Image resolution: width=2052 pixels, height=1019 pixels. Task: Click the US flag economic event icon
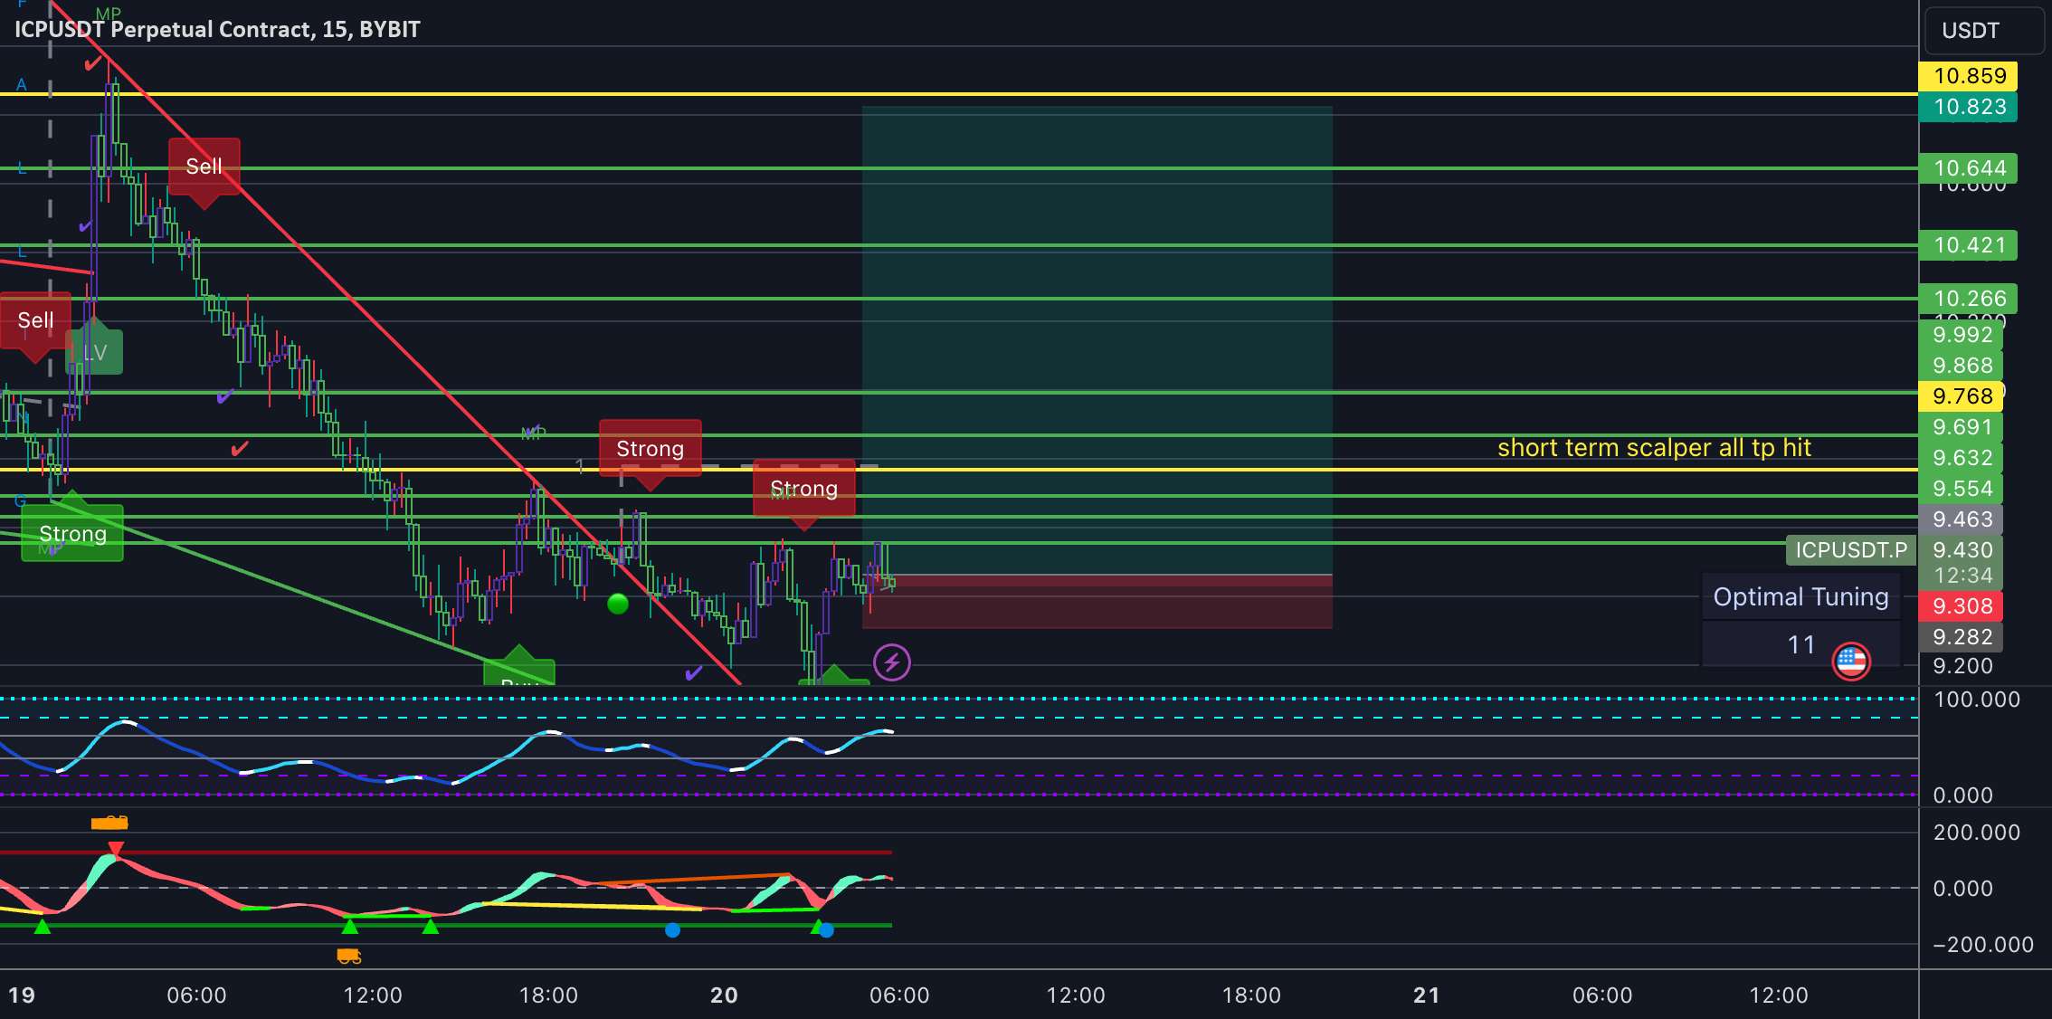coord(1850,662)
